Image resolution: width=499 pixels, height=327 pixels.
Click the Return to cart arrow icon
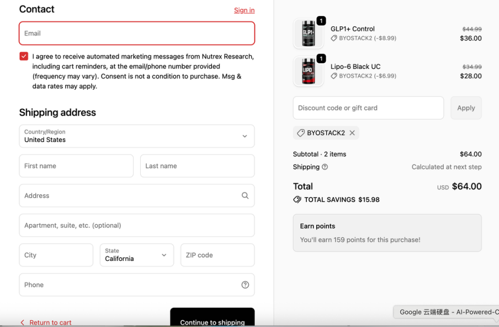point(22,323)
